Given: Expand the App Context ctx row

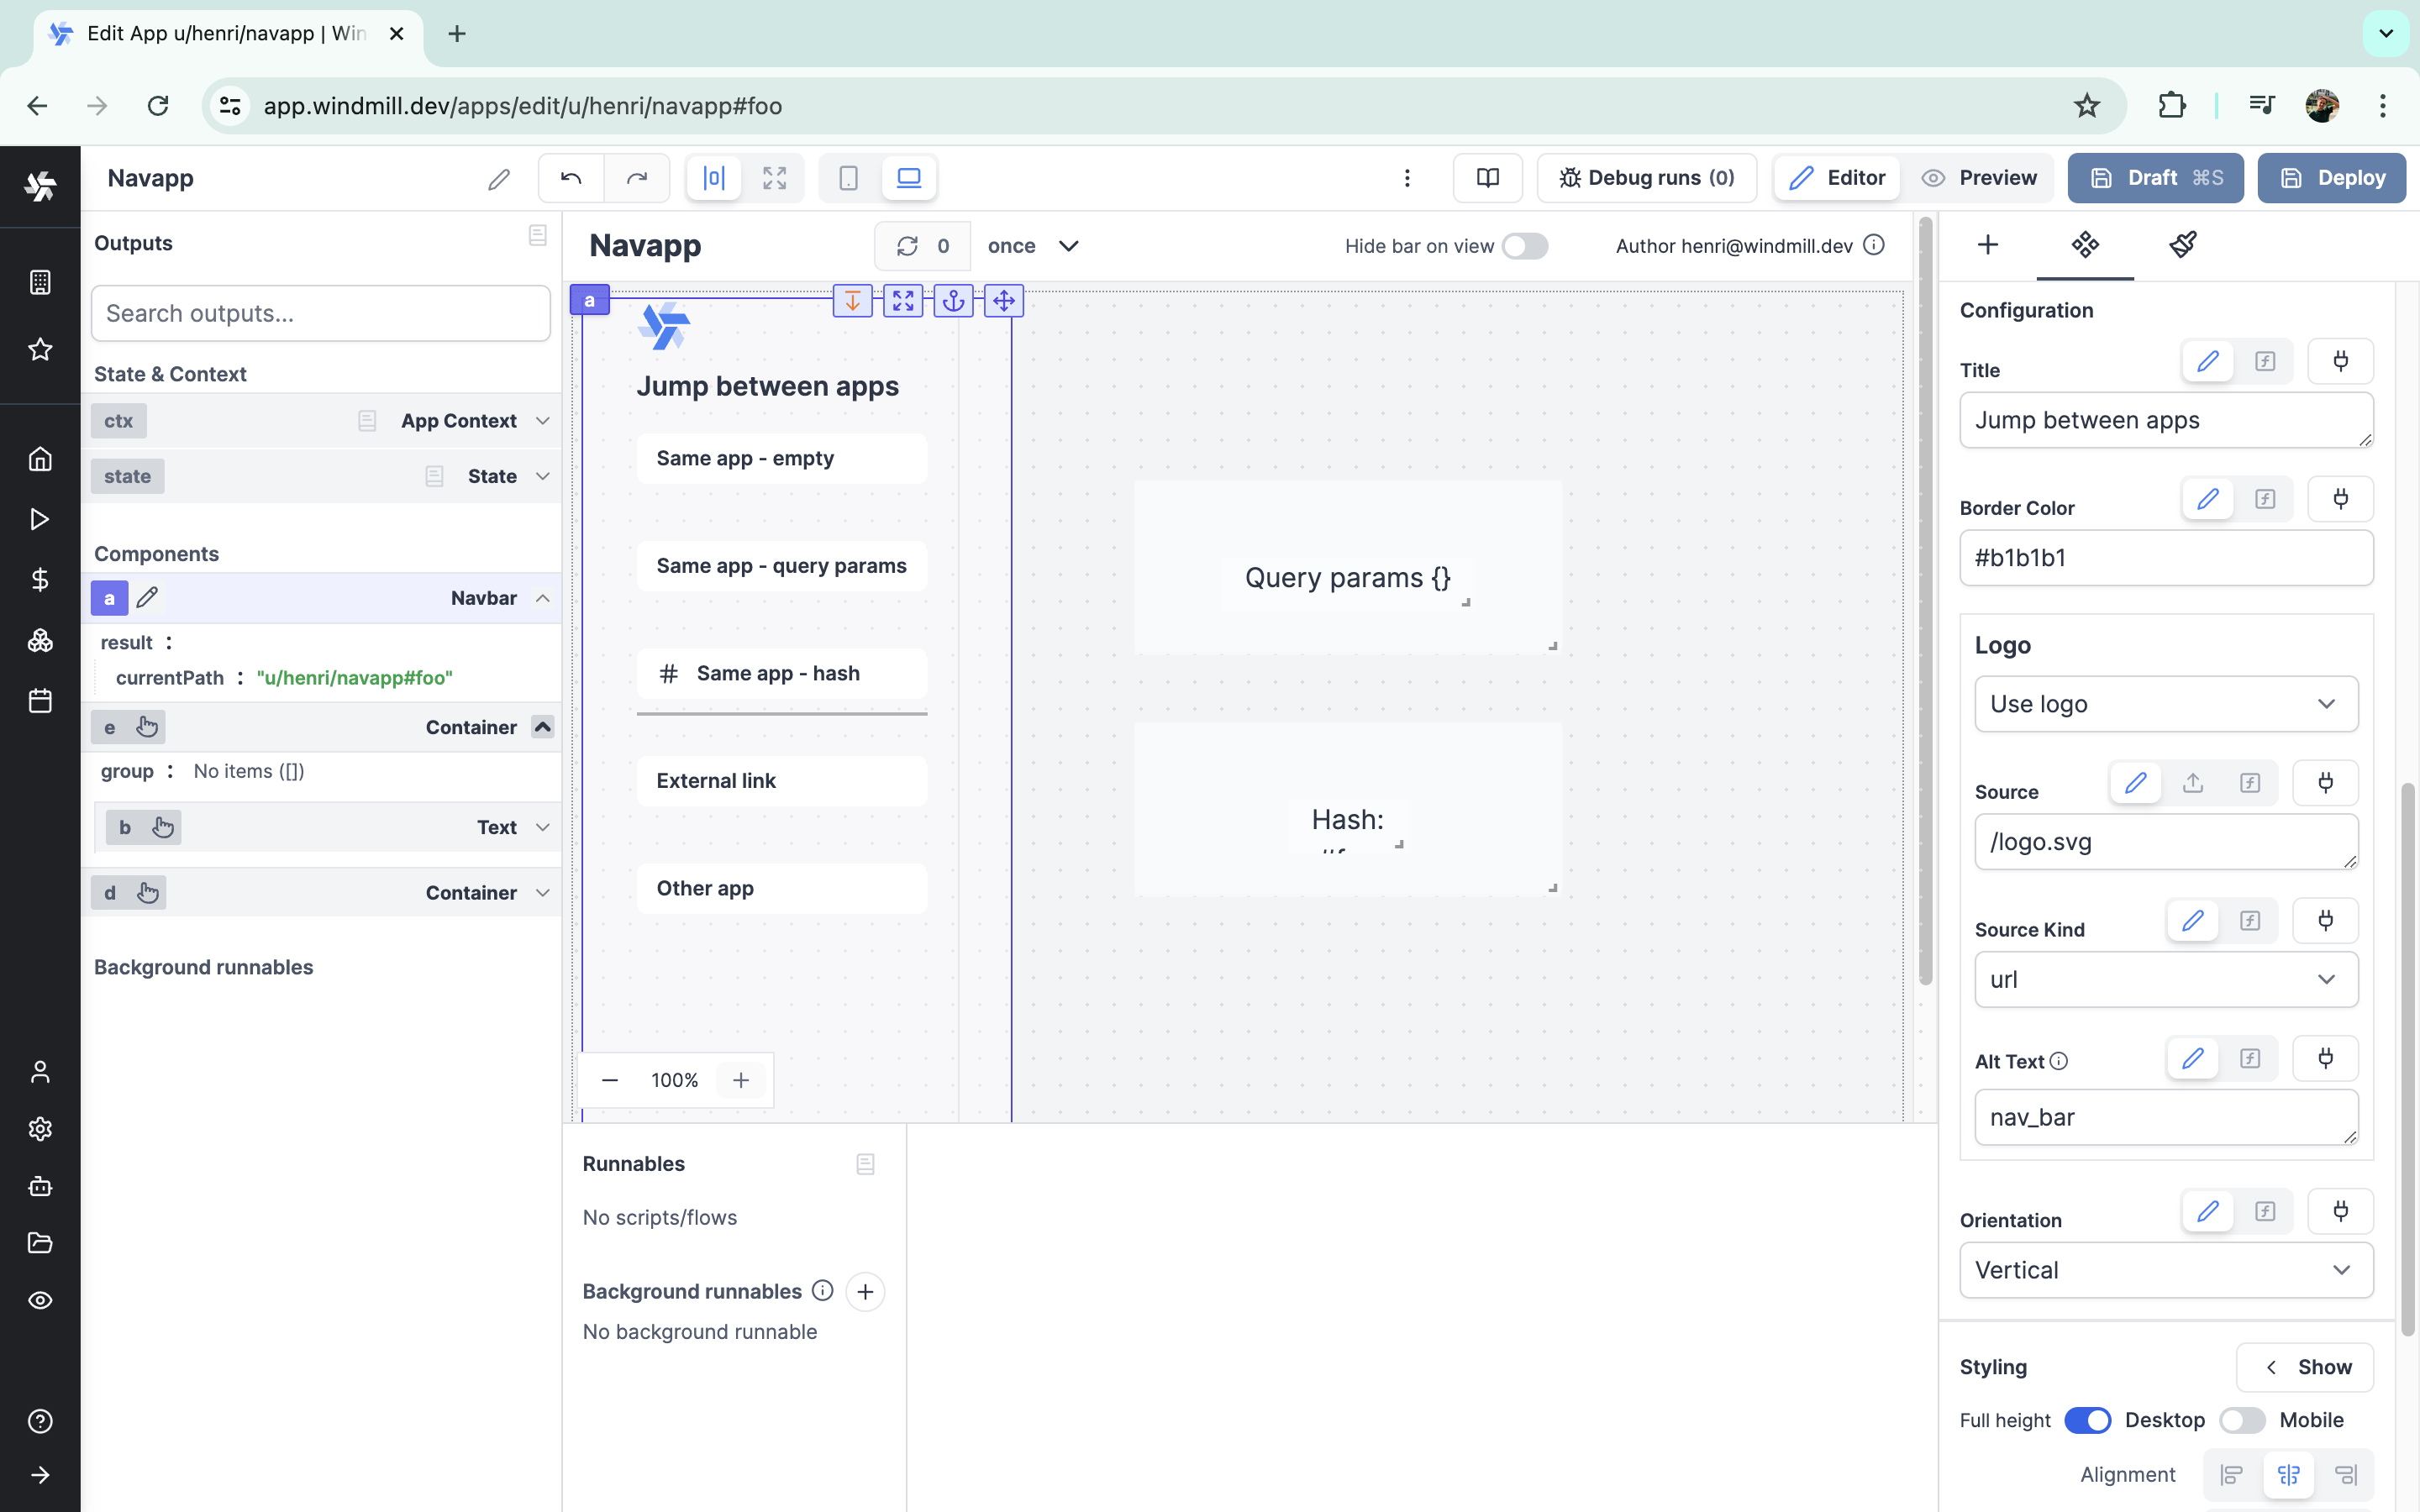Looking at the screenshot, I should (x=542, y=421).
